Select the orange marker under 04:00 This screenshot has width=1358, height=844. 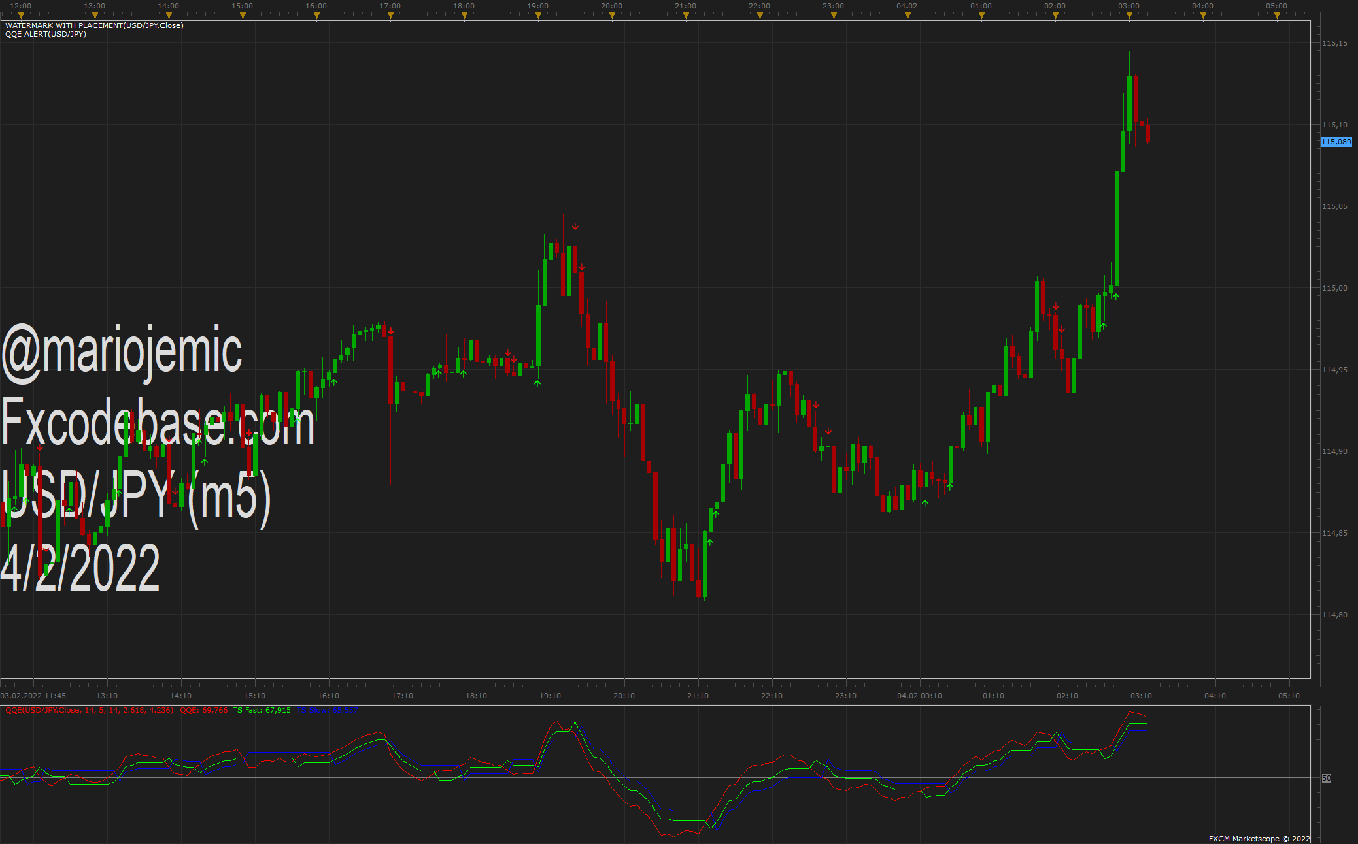coord(1203,16)
